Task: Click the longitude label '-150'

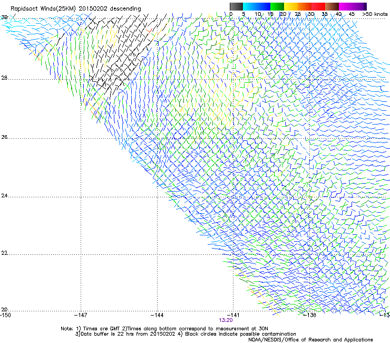Action: pyautogui.click(x=5, y=315)
